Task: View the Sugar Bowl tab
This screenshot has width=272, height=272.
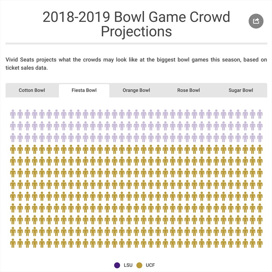Action: 241,90
